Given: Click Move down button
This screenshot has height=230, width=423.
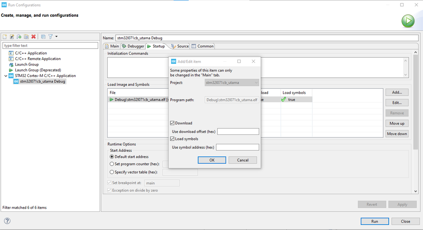Looking at the screenshot, I should (x=397, y=134).
